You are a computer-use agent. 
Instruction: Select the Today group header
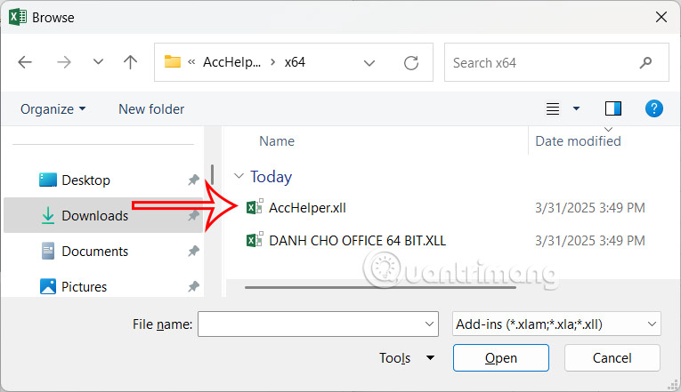[x=271, y=177]
